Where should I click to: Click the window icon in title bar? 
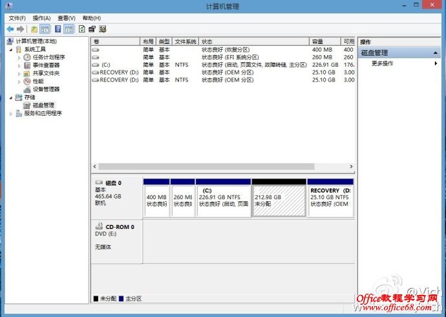point(9,6)
